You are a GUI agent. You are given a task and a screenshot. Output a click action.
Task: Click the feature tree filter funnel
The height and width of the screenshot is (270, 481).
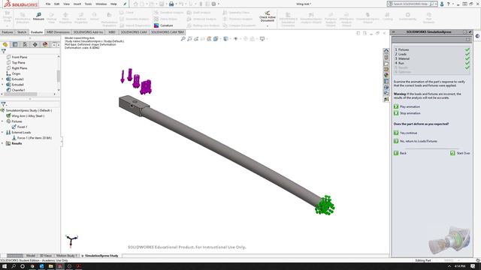pos(3,51)
